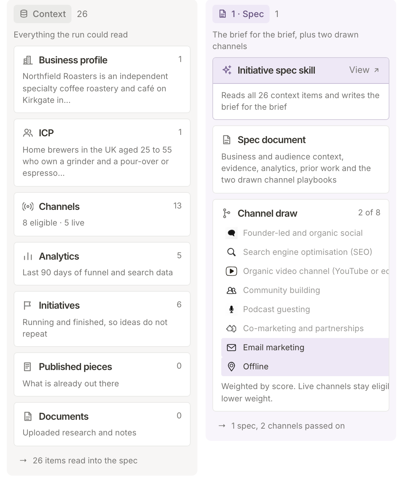This screenshot has height=477, width=403.
Task: Click the Co-marketing puzzle piece icon
Action: coord(231,328)
